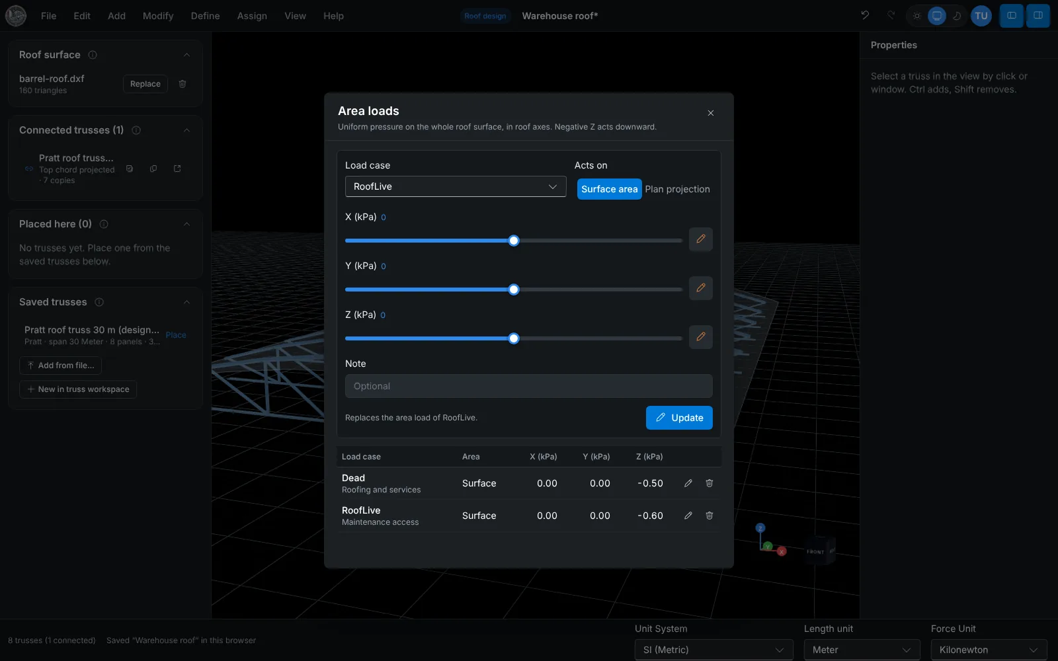
Task: Click info icon beside Placed here
Action: (x=104, y=224)
